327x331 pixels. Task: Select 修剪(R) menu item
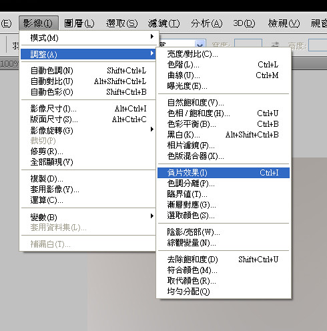coord(88,151)
